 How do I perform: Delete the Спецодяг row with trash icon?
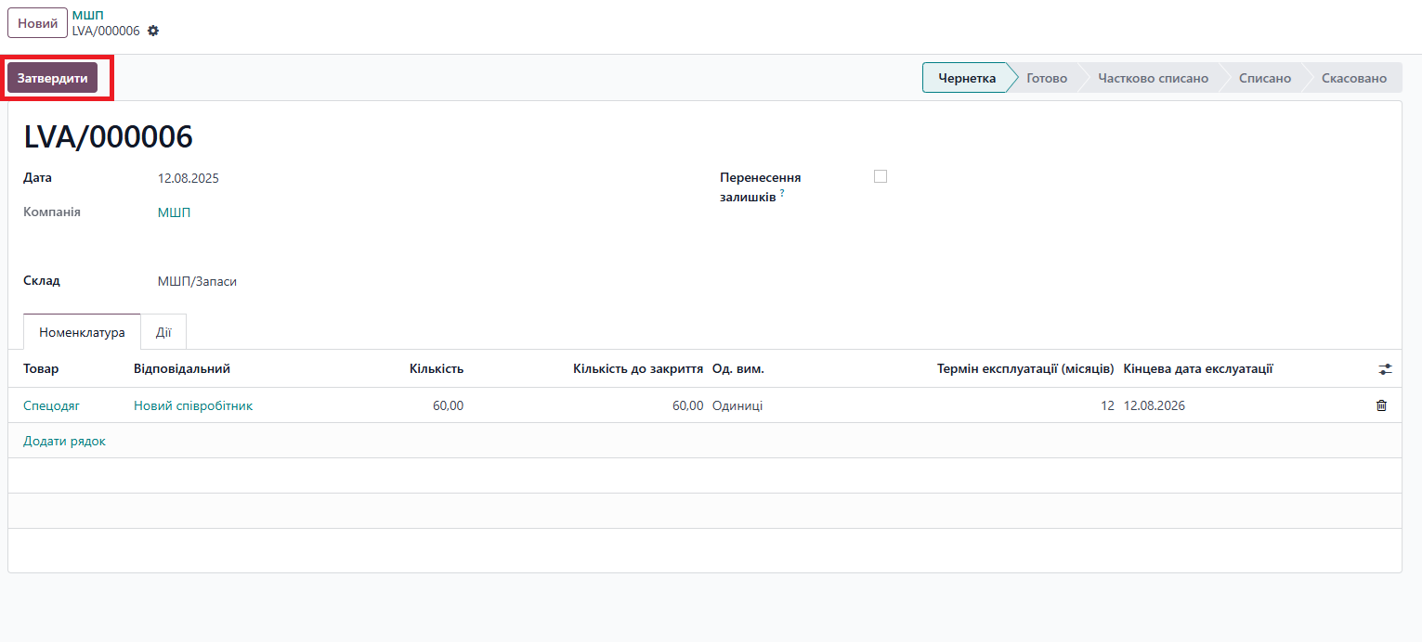pos(1381,405)
